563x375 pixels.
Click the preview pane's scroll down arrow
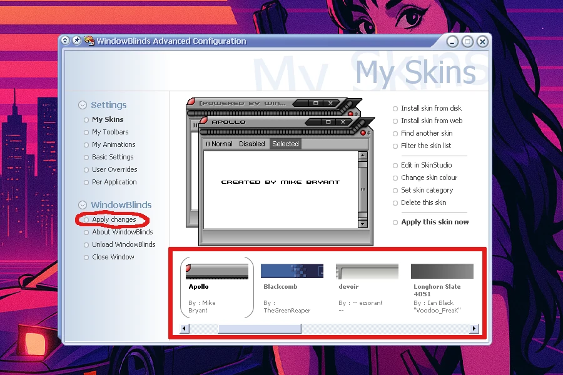click(363, 224)
